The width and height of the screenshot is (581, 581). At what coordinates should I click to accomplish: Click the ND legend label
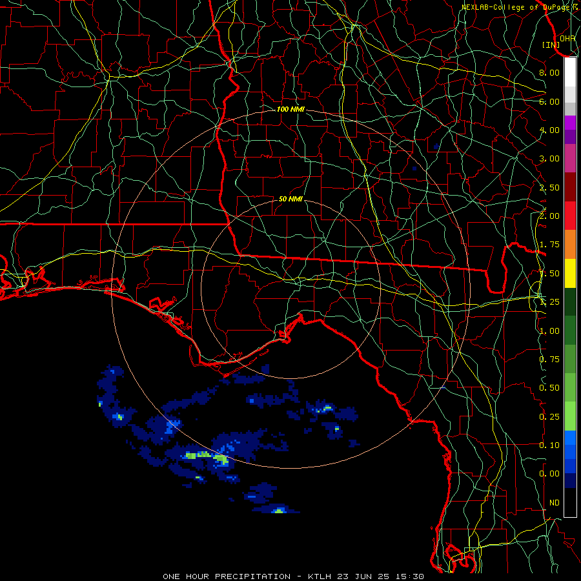(555, 503)
